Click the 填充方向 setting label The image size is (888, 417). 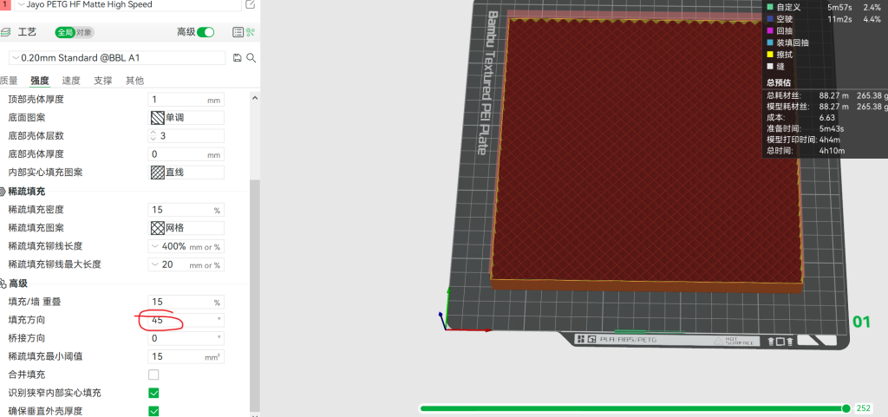[27, 320]
